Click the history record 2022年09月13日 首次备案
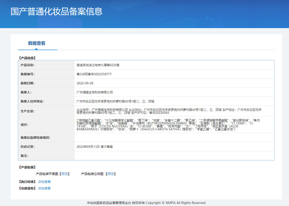289x206 pixels. click(x=95, y=147)
